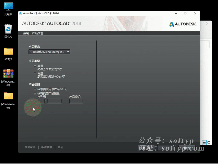Choose 我有我的产品信息 option
Image resolution: width=218 pixels, height=164 pixels.
point(35,93)
